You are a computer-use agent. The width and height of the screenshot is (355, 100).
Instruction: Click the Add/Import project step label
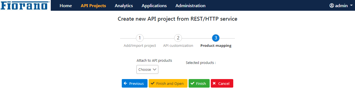[x=140, y=46]
